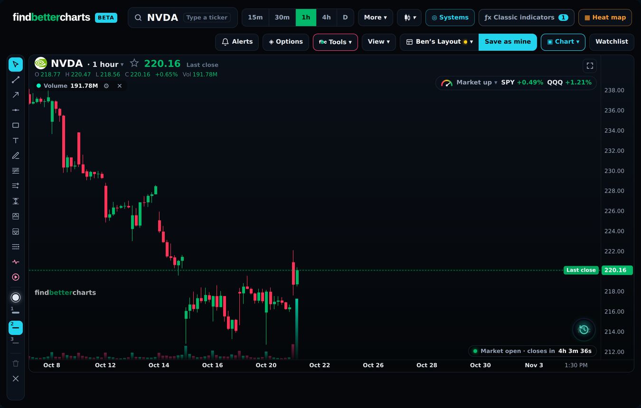This screenshot has width=641, height=408.
Task: Select the horizontal line tool
Action: coord(16,110)
